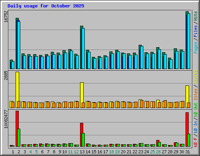Image resolution: width=200 pixels, height=156 pixels.
Task: Click the orange Sites bar for day 2
Action: (19, 105)
